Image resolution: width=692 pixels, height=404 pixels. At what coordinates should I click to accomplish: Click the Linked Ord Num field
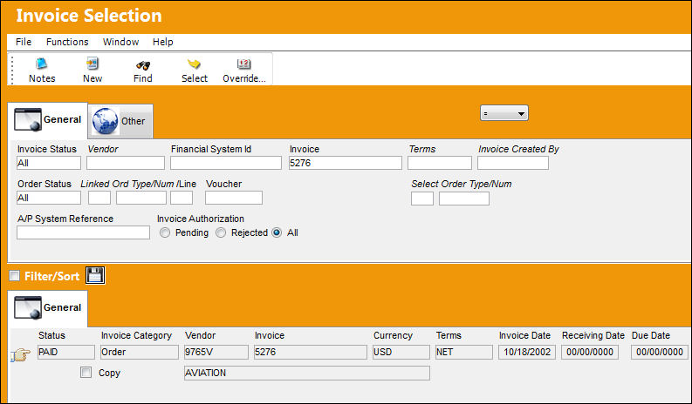(141, 198)
